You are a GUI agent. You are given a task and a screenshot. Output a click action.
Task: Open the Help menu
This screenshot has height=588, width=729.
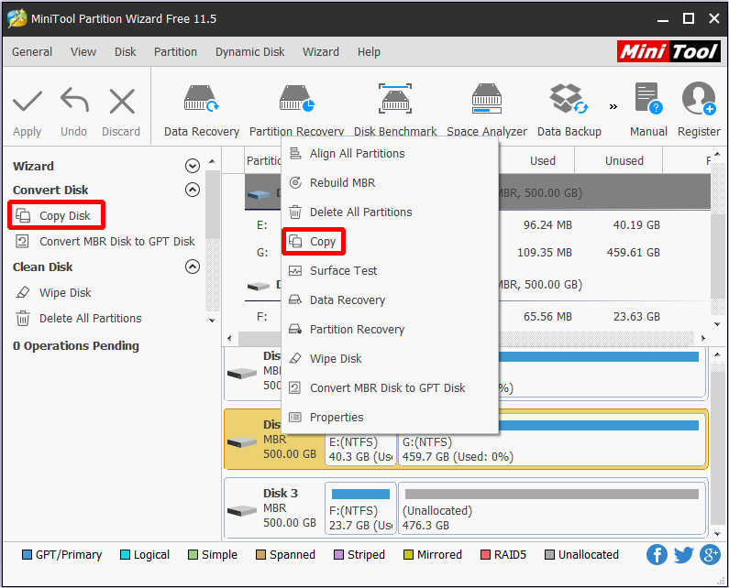click(369, 52)
